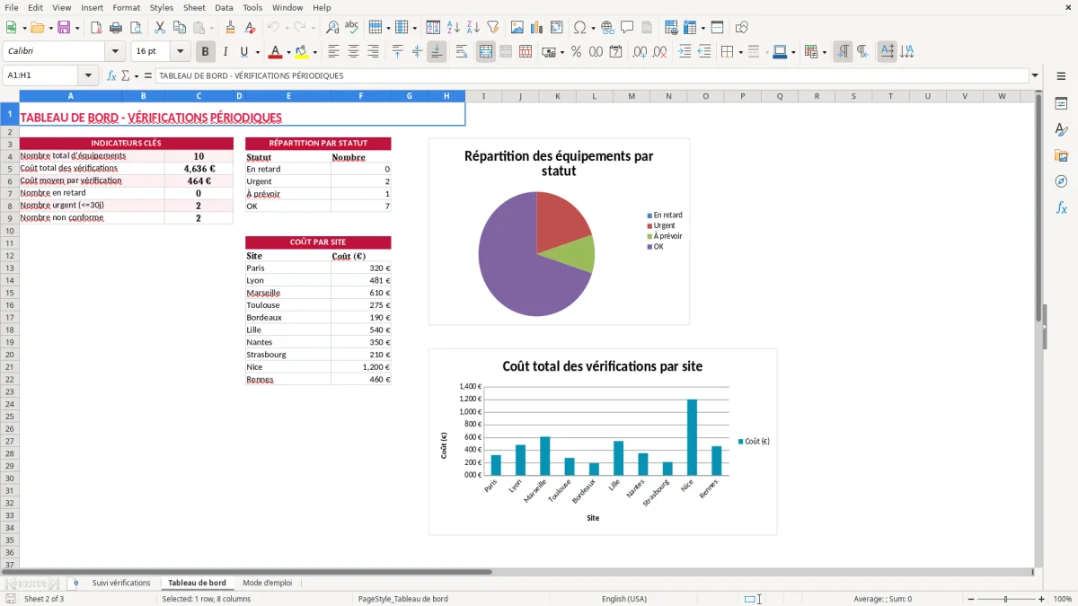Expand the font name dropdown arrow
1078x606 pixels.
coord(115,52)
